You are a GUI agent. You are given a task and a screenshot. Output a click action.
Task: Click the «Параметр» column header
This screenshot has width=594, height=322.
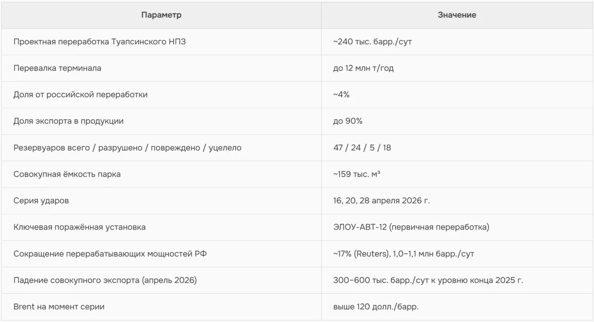point(161,15)
